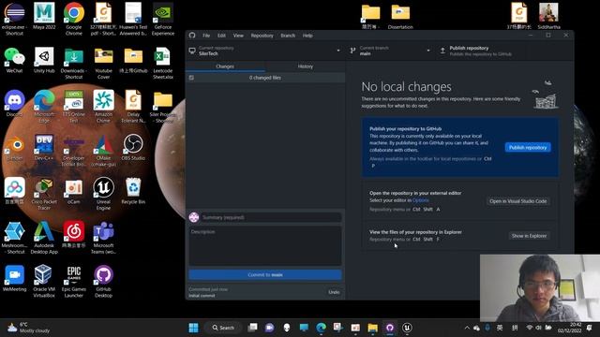Open the Edit menu in GitHub Desktop
The width and height of the screenshot is (600, 337).
pos(221,36)
